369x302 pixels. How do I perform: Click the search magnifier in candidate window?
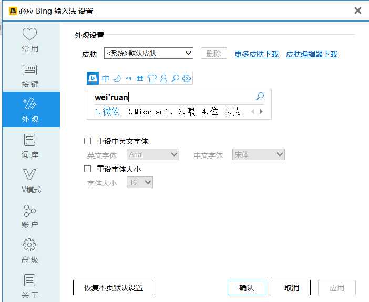(x=260, y=96)
